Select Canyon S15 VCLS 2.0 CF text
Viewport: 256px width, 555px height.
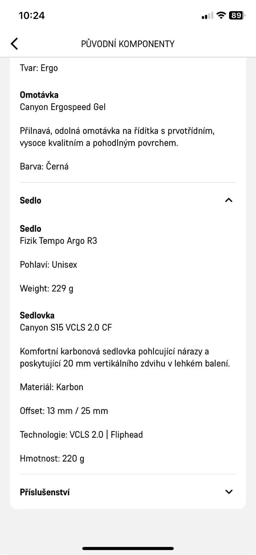(66, 327)
